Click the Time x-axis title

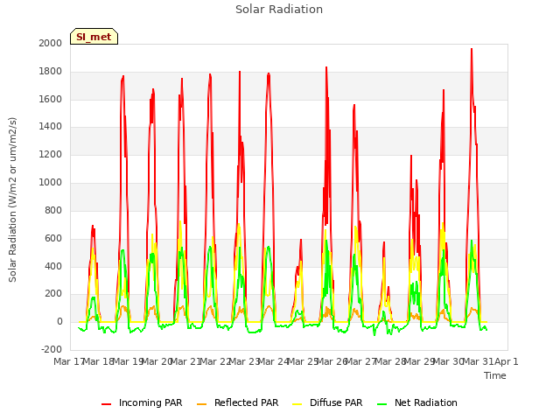[495, 375]
